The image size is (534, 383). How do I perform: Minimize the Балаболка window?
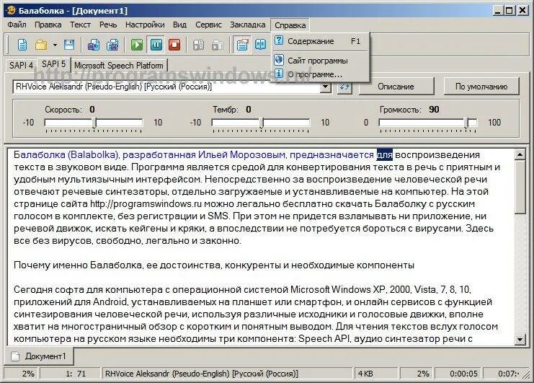[497, 11]
